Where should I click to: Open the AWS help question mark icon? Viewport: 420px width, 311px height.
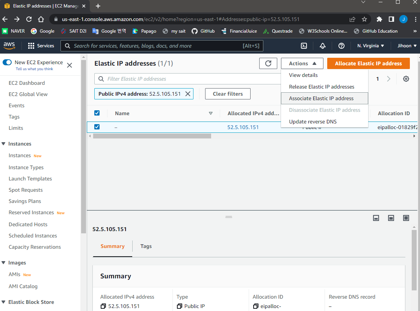pyautogui.click(x=341, y=46)
